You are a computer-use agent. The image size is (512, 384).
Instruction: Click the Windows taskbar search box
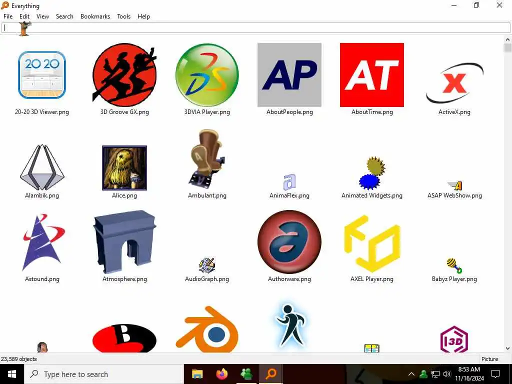[104, 374]
